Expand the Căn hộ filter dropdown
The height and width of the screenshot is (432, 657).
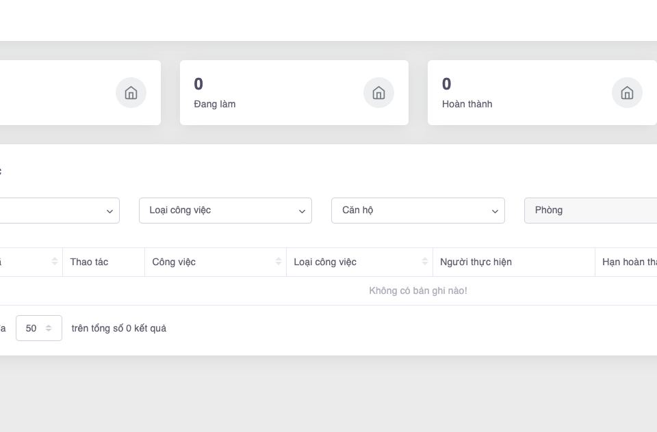417,211
